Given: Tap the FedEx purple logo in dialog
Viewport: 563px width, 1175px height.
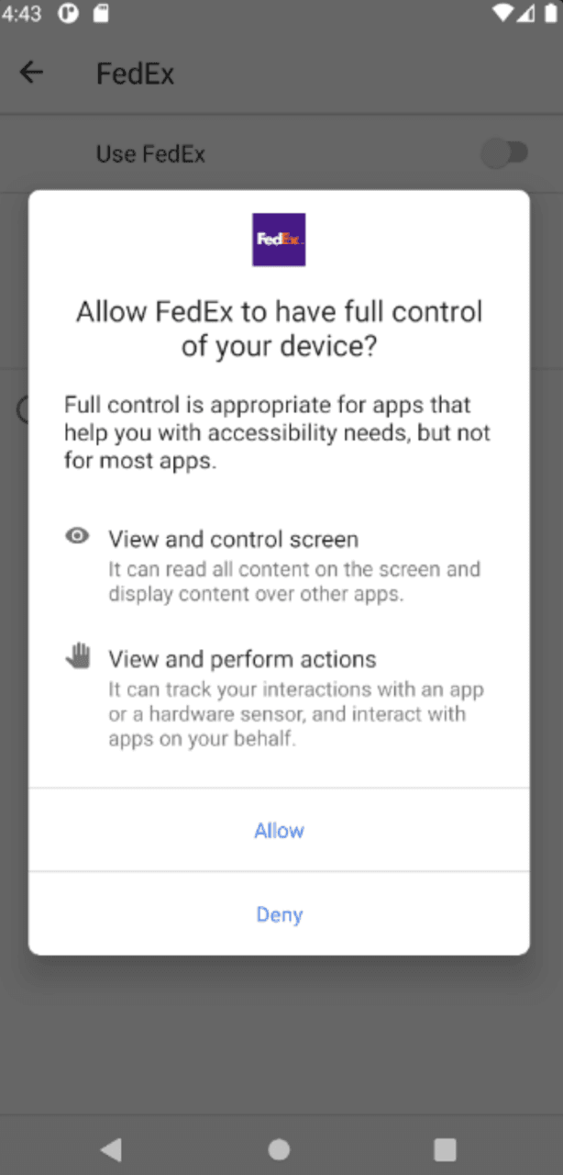Looking at the screenshot, I should click(279, 240).
